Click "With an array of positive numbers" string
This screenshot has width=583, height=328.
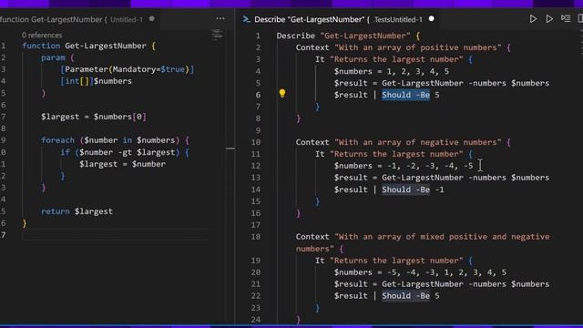[x=418, y=47]
